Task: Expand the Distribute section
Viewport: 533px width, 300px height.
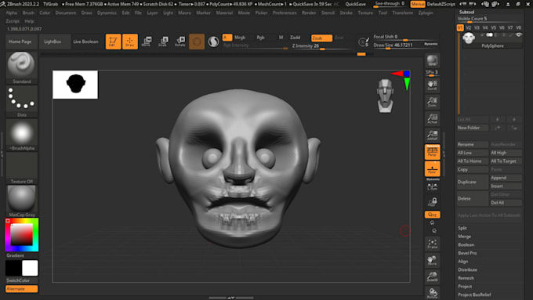Action: [x=467, y=269]
